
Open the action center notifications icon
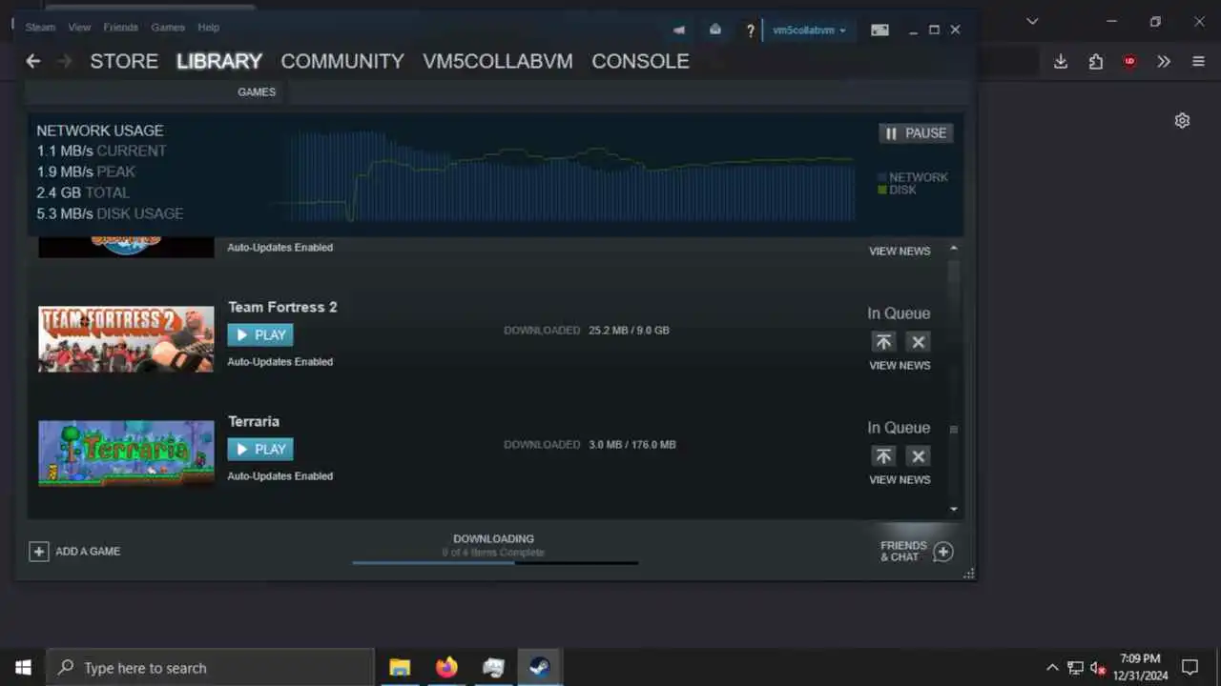[x=1190, y=668]
